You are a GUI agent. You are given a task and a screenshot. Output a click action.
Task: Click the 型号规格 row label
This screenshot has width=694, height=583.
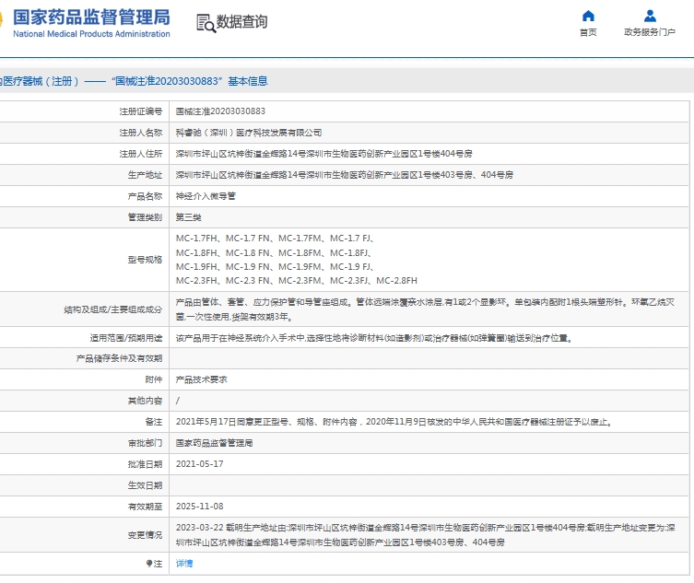click(146, 260)
